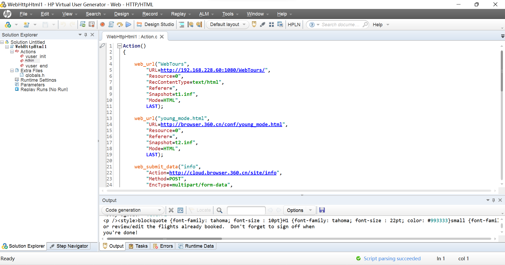Select Replay Runs [No Run] tree item
The width and height of the screenshot is (505, 265).
pyautogui.click(x=44, y=90)
